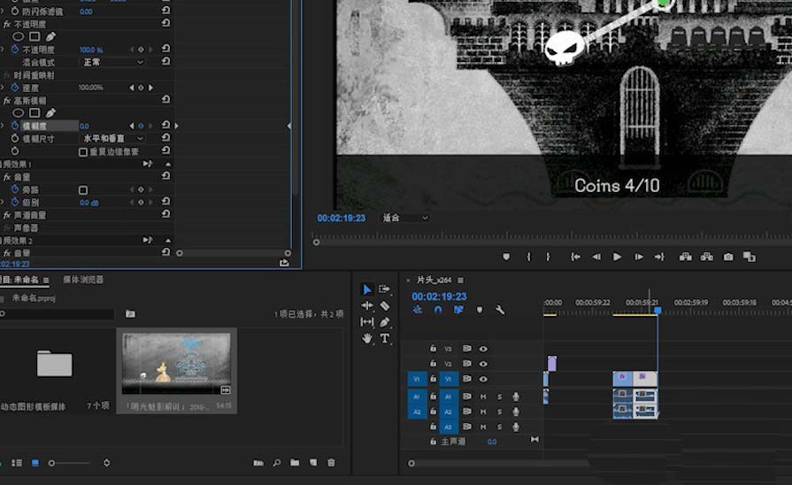Click the rectangle mask tool under 高斯模糊
The width and height of the screenshot is (792, 485).
35,112
